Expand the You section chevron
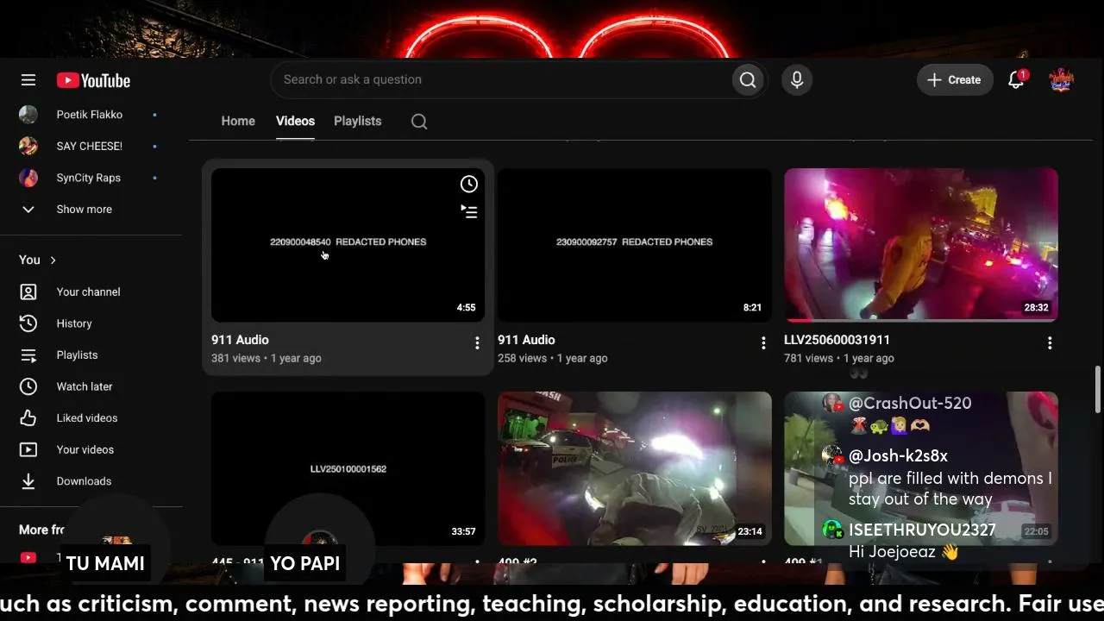This screenshot has width=1104, height=621. [x=53, y=260]
